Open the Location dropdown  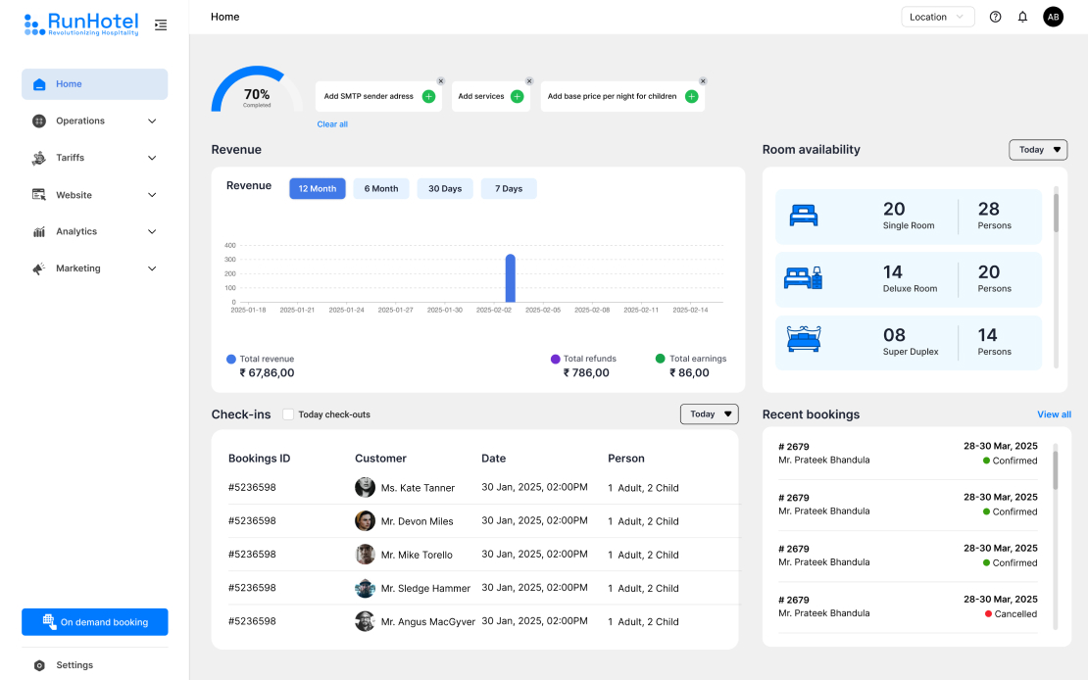[x=937, y=17]
